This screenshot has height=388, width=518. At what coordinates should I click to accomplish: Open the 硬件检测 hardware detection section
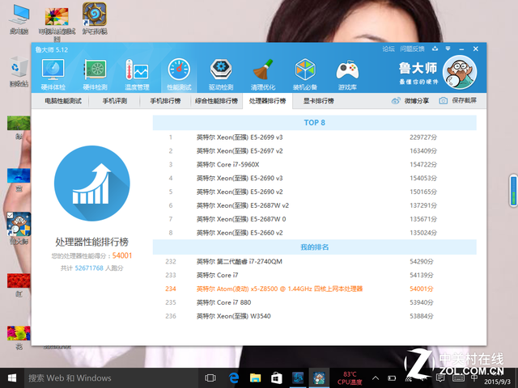(96, 74)
